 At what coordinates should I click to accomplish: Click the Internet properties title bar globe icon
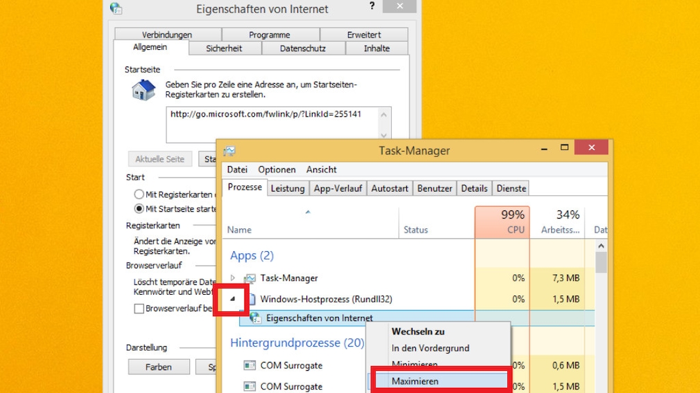(x=116, y=8)
